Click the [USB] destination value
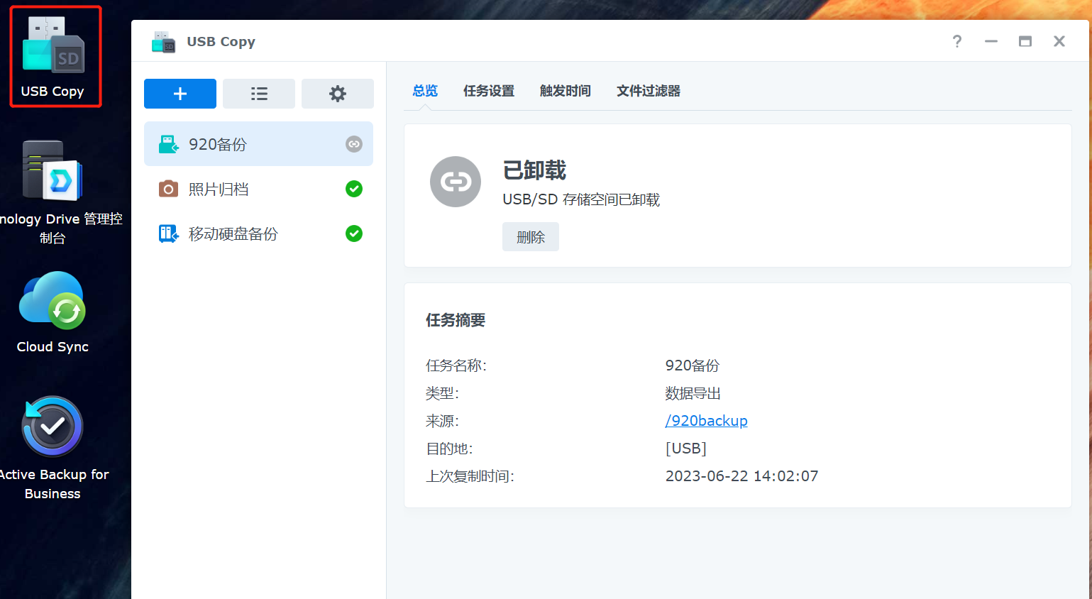 click(x=686, y=449)
